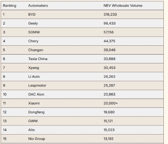Select BYD's volume 318,233
This screenshot has height=144, width=168.
(110, 14)
